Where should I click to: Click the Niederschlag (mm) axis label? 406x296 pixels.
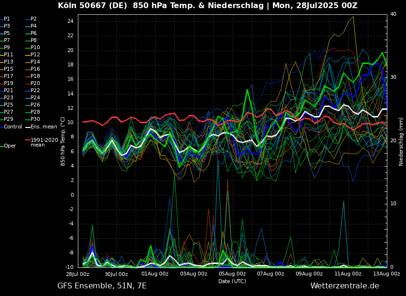(401, 141)
